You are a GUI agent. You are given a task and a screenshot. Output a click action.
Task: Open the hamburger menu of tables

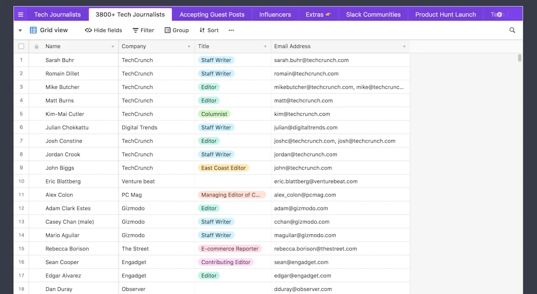click(x=20, y=14)
